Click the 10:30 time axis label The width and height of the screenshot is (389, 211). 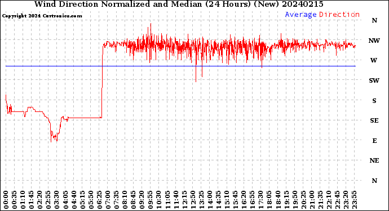159,200
